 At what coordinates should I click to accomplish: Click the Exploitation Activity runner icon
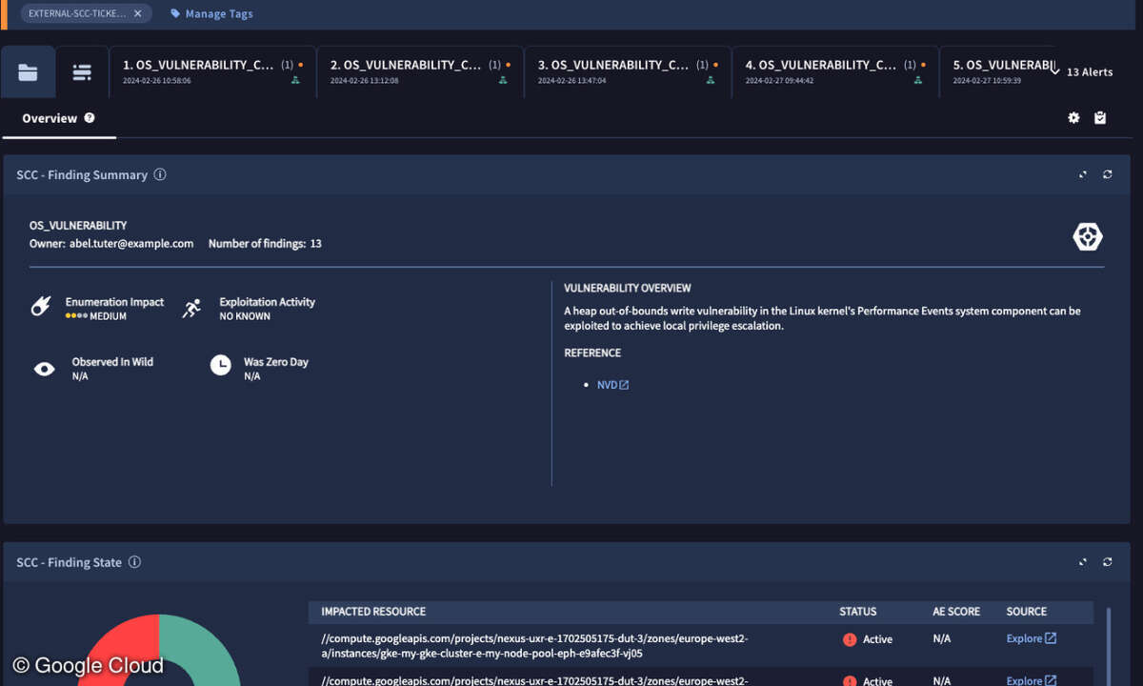[x=192, y=308]
